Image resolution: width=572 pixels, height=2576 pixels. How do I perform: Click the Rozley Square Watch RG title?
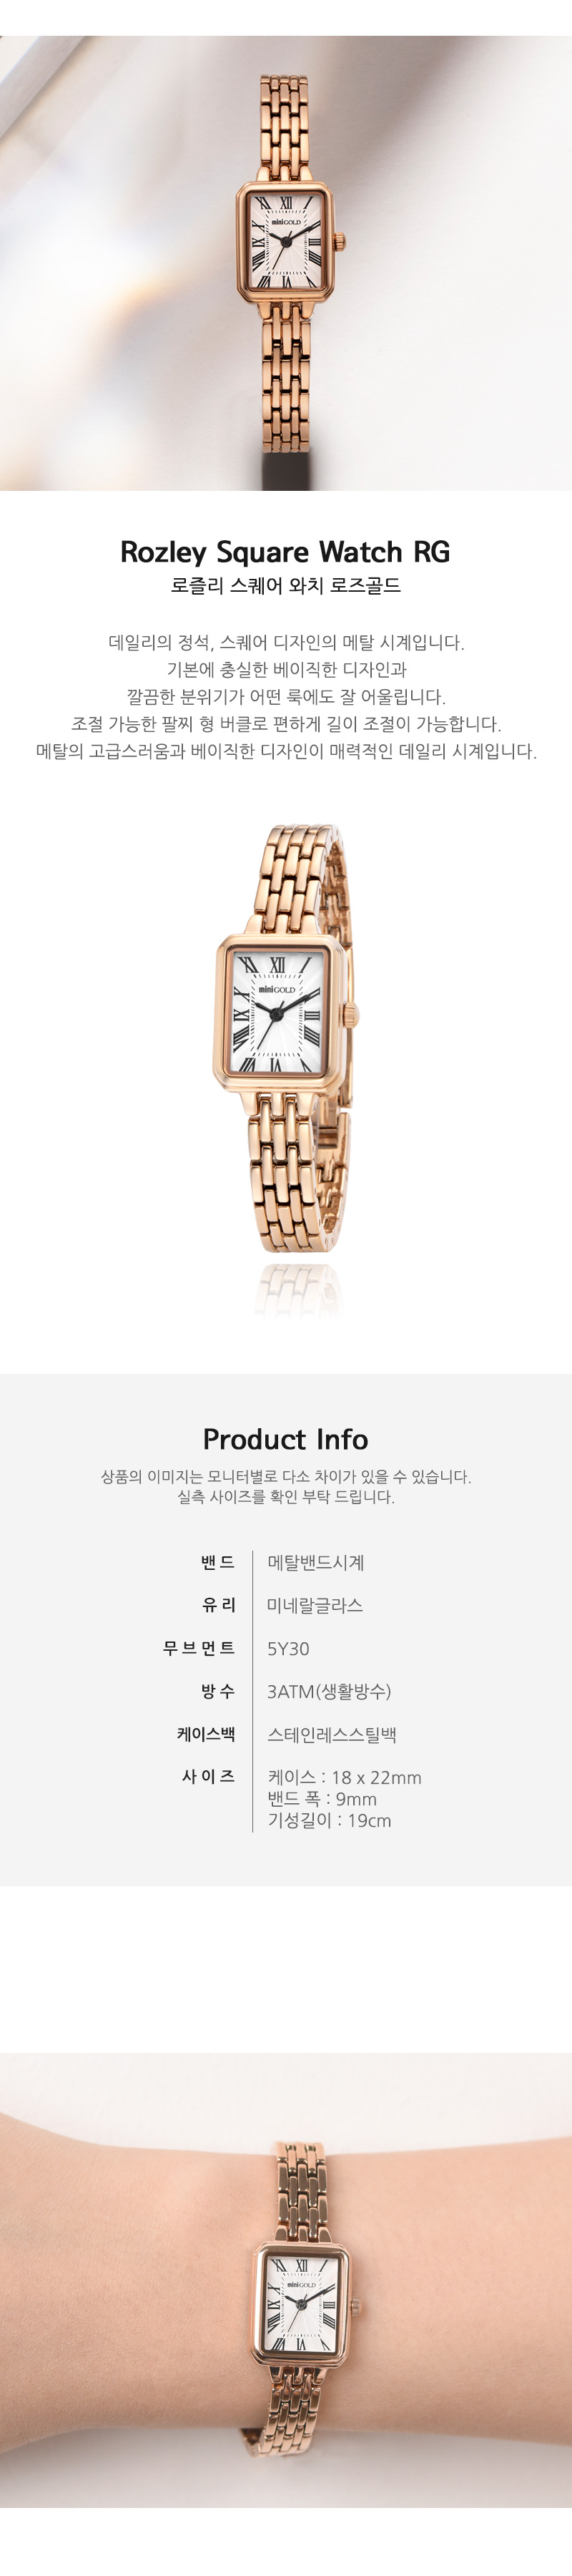(285, 552)
